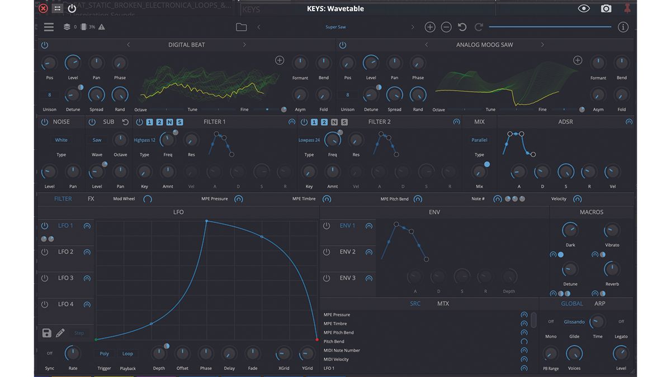Viewport: 671px width, 377px height.
Task: Click the Poly button in the LFO section
Action: point(103,353)
